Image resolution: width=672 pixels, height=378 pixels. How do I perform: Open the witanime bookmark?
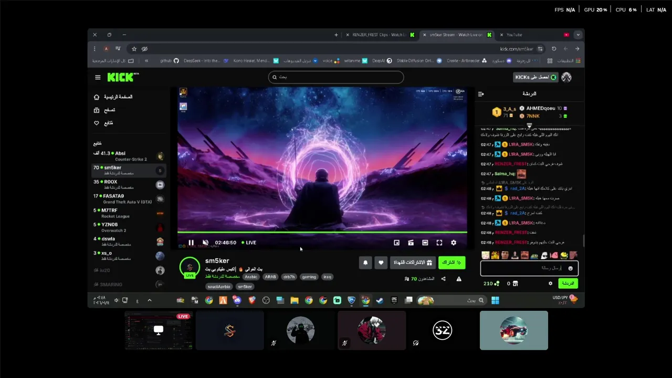tap(355, 61)
